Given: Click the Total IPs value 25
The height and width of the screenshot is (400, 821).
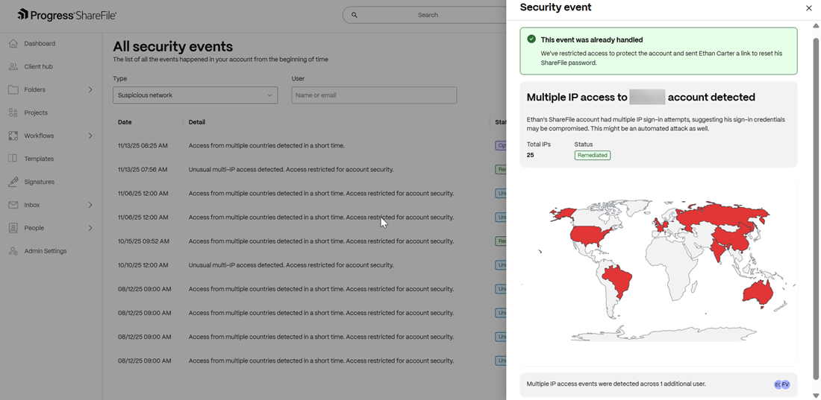Looking at the screenshot, I should [x=531, y=155].
